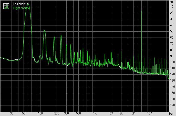Click the 30 Hz frequency axis label
The height and width of the screenshot is (116, 176).
pyautogui.click(x=12, y=113)
